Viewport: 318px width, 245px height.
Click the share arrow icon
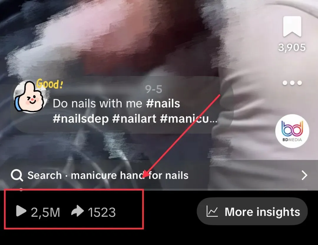click(77, 211)
